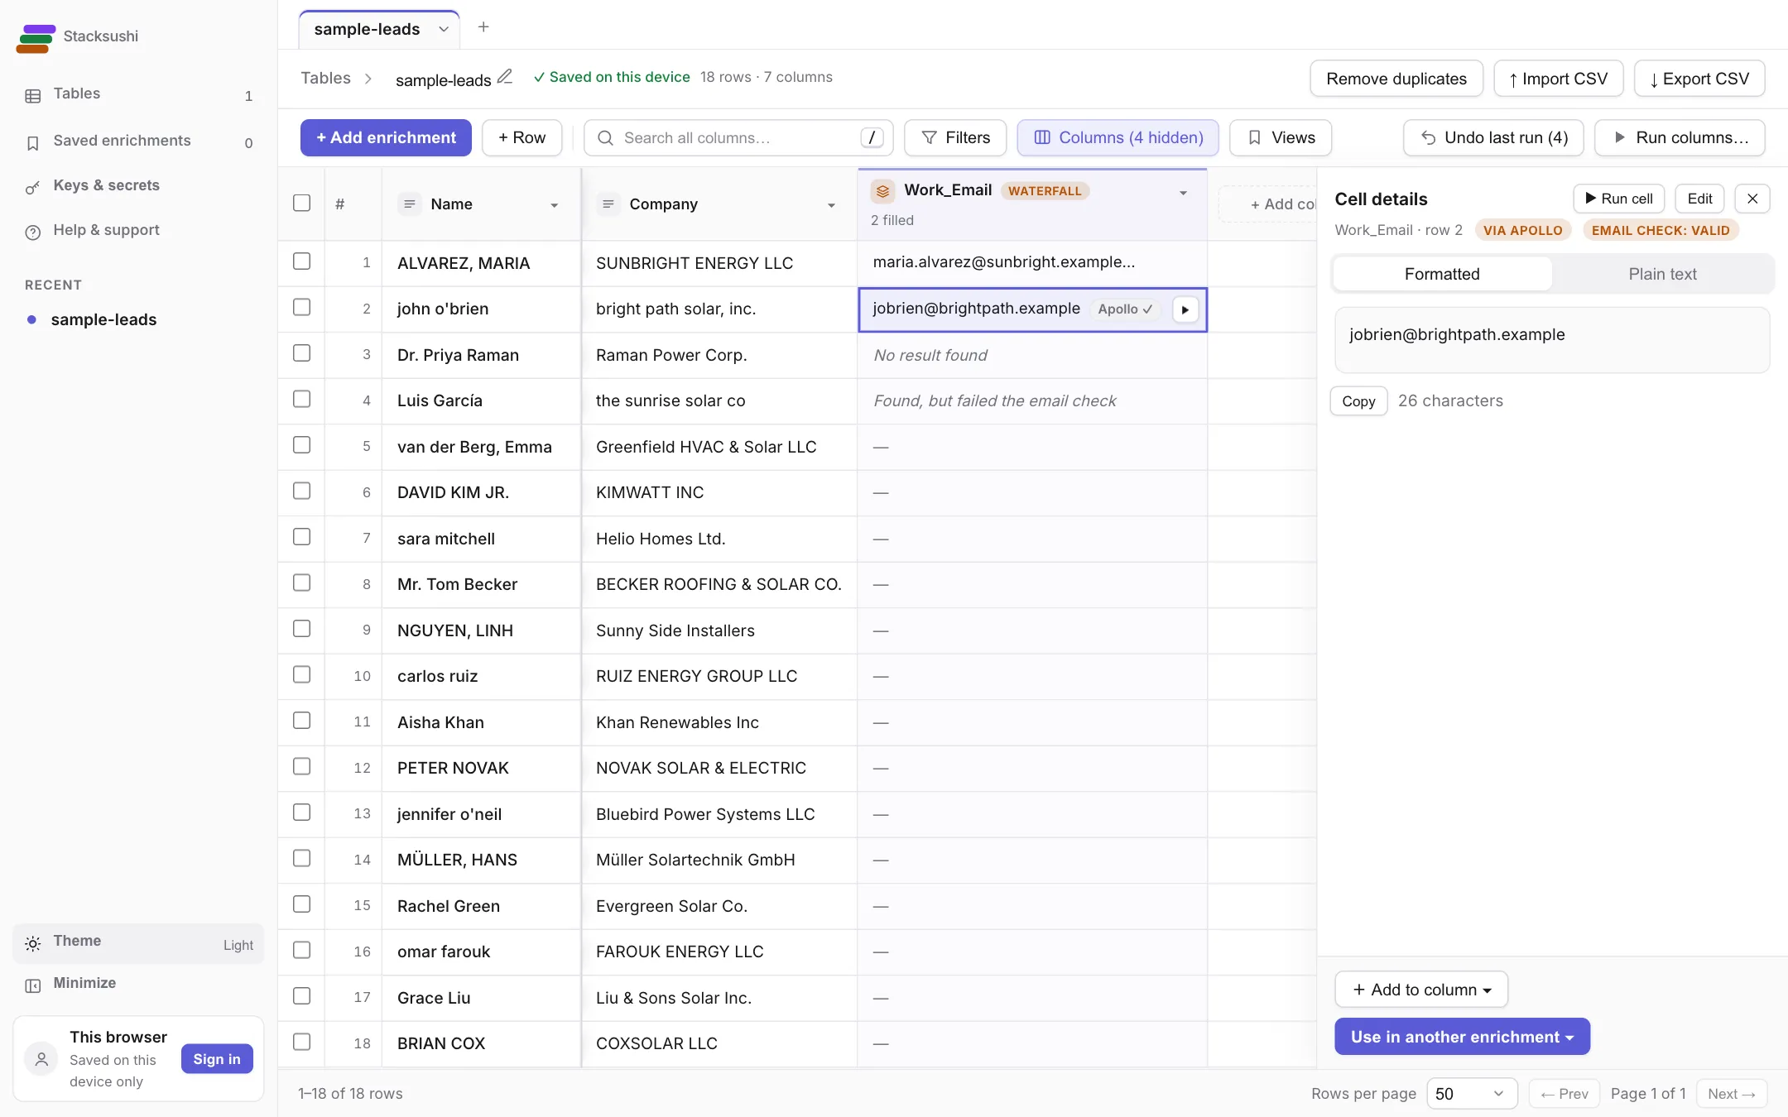Undo last run (4)
1788x1117 pixels.
tap(1493, 138)
